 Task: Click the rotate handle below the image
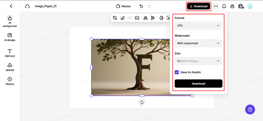(142, 102)
